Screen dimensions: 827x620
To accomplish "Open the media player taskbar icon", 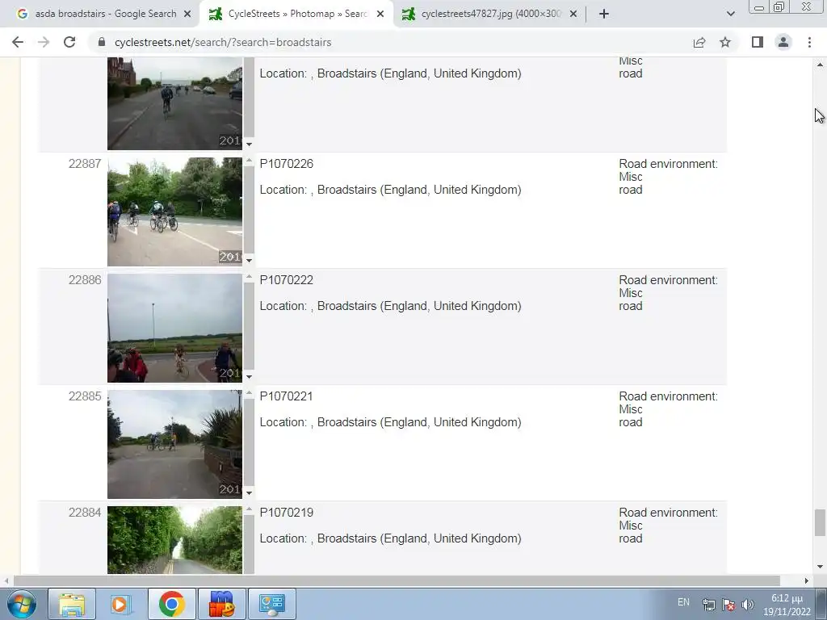I will pos(120,604).
